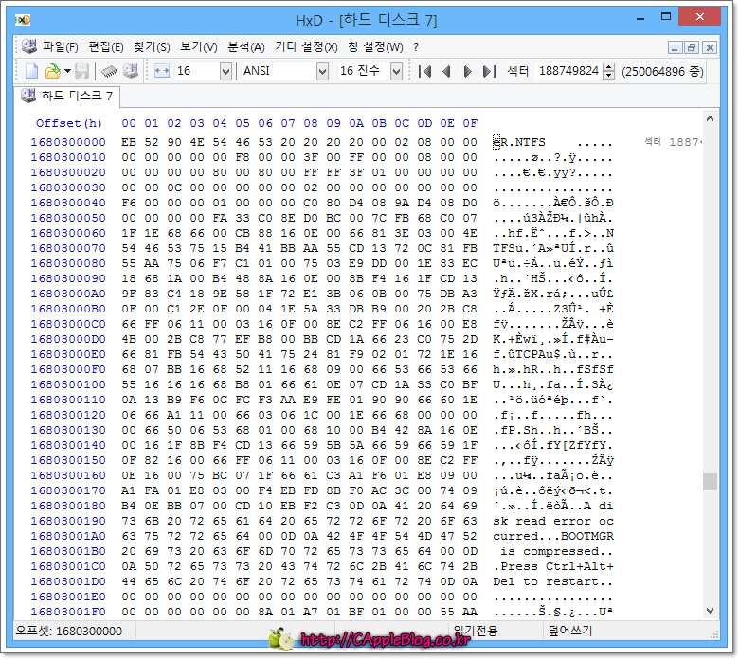Decrease sector number with spinner down arrow
This screenshot has width=739, height=659.
(609, 76)
